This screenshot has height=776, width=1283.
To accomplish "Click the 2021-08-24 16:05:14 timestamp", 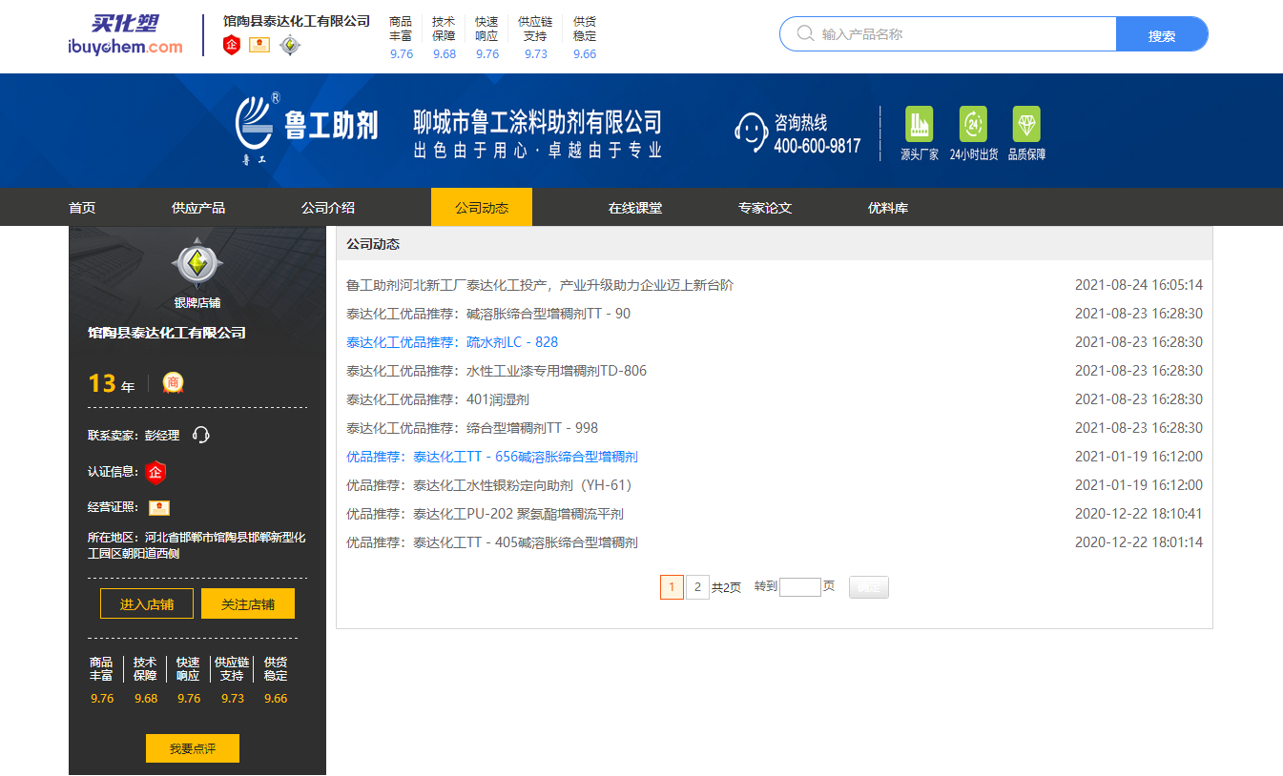I will [x=1139, y=285].
